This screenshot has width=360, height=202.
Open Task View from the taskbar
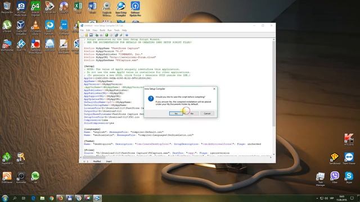point(24,198)
